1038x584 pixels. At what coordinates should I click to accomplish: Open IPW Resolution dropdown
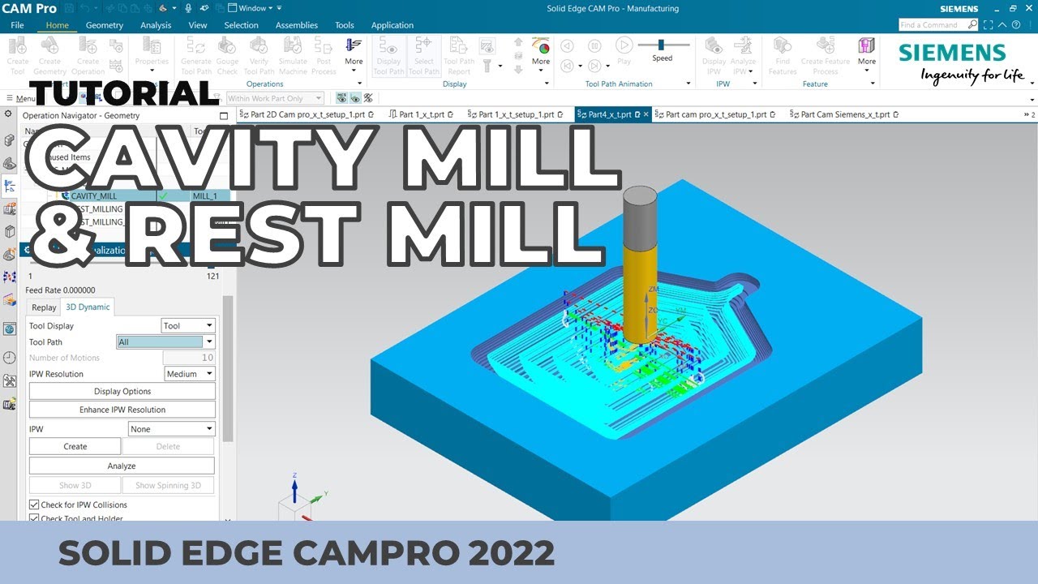pos(190,374)
